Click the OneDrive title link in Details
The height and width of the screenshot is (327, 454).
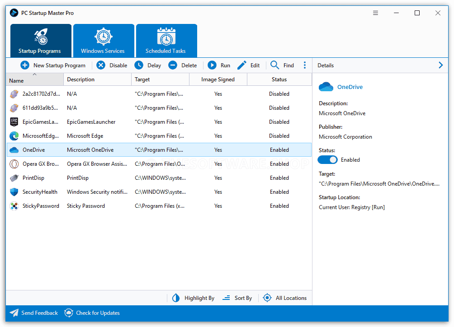coord(350,87)
